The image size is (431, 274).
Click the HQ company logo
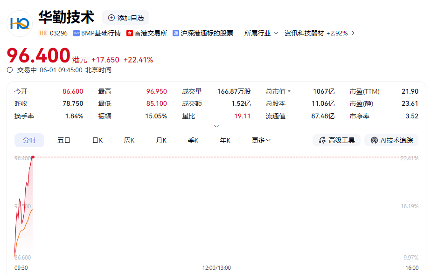coord(20,24)
